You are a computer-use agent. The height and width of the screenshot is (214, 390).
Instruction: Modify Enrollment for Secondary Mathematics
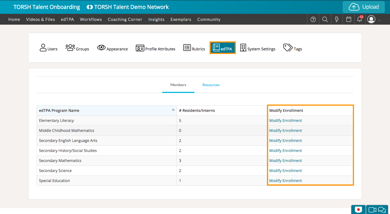pyautogui.click(x=285, y=161)
